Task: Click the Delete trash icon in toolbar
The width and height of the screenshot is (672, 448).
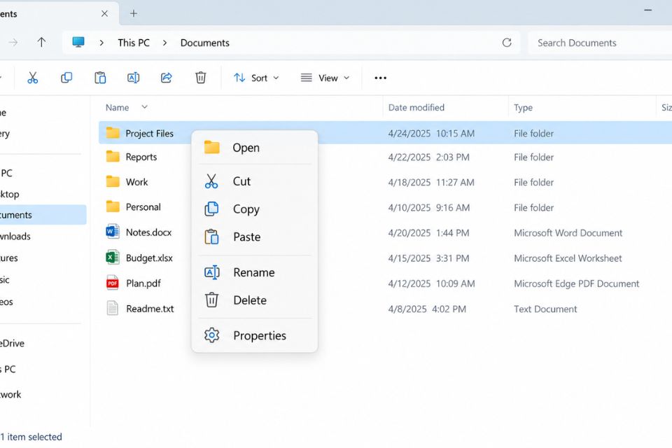Action: pos(201,78)
